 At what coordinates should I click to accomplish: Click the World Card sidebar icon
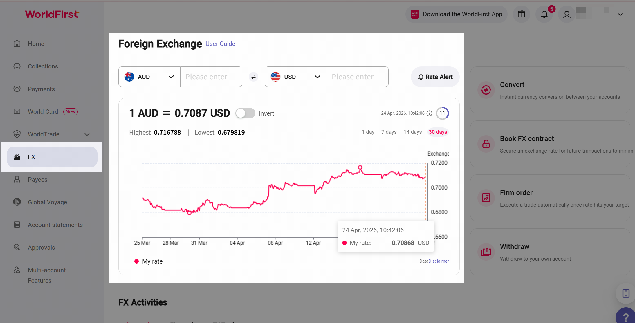pyautogui.click(x=17, y=111)
